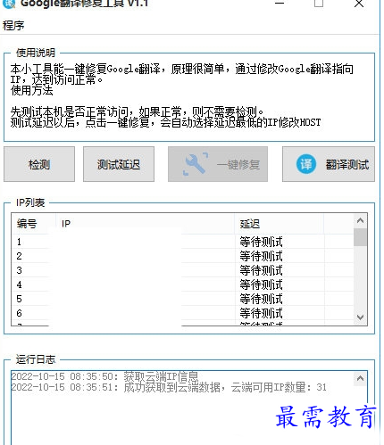Image resolution: width=384 pixels, height=445 pixels.
Task: Click the IP column header
Action: 145,224
